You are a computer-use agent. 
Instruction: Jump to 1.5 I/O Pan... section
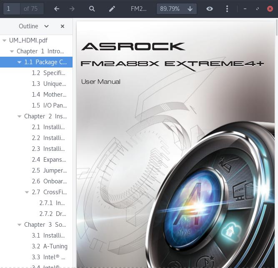pyautogui.click(x=49, y=105)
